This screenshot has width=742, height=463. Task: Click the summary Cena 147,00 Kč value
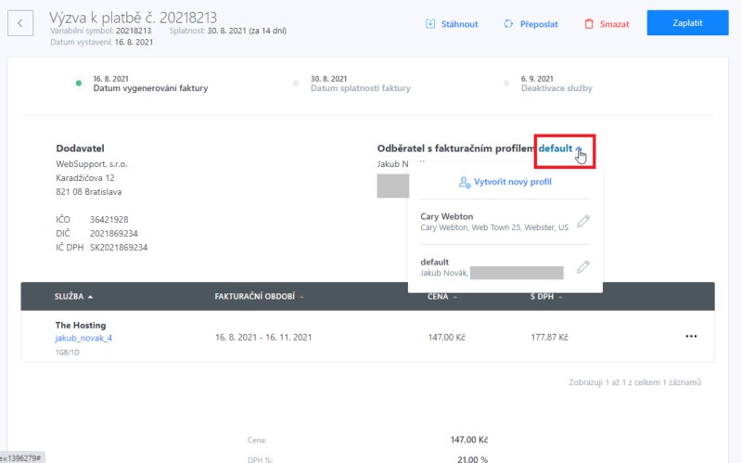click(469, 440)
